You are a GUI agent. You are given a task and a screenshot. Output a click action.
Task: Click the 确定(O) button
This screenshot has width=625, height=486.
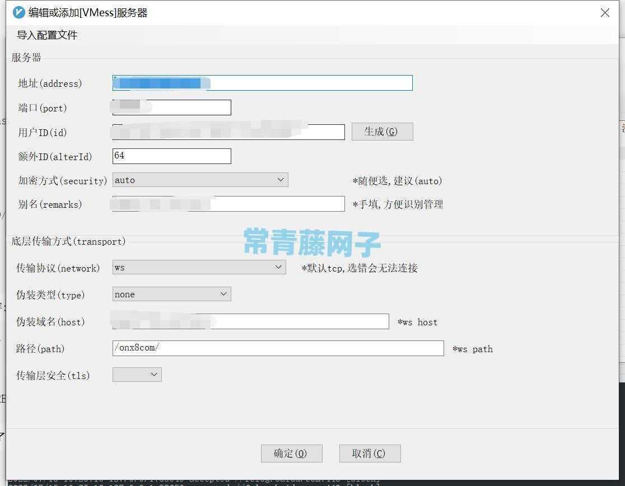pyautogui.click(x=292, y=454)
